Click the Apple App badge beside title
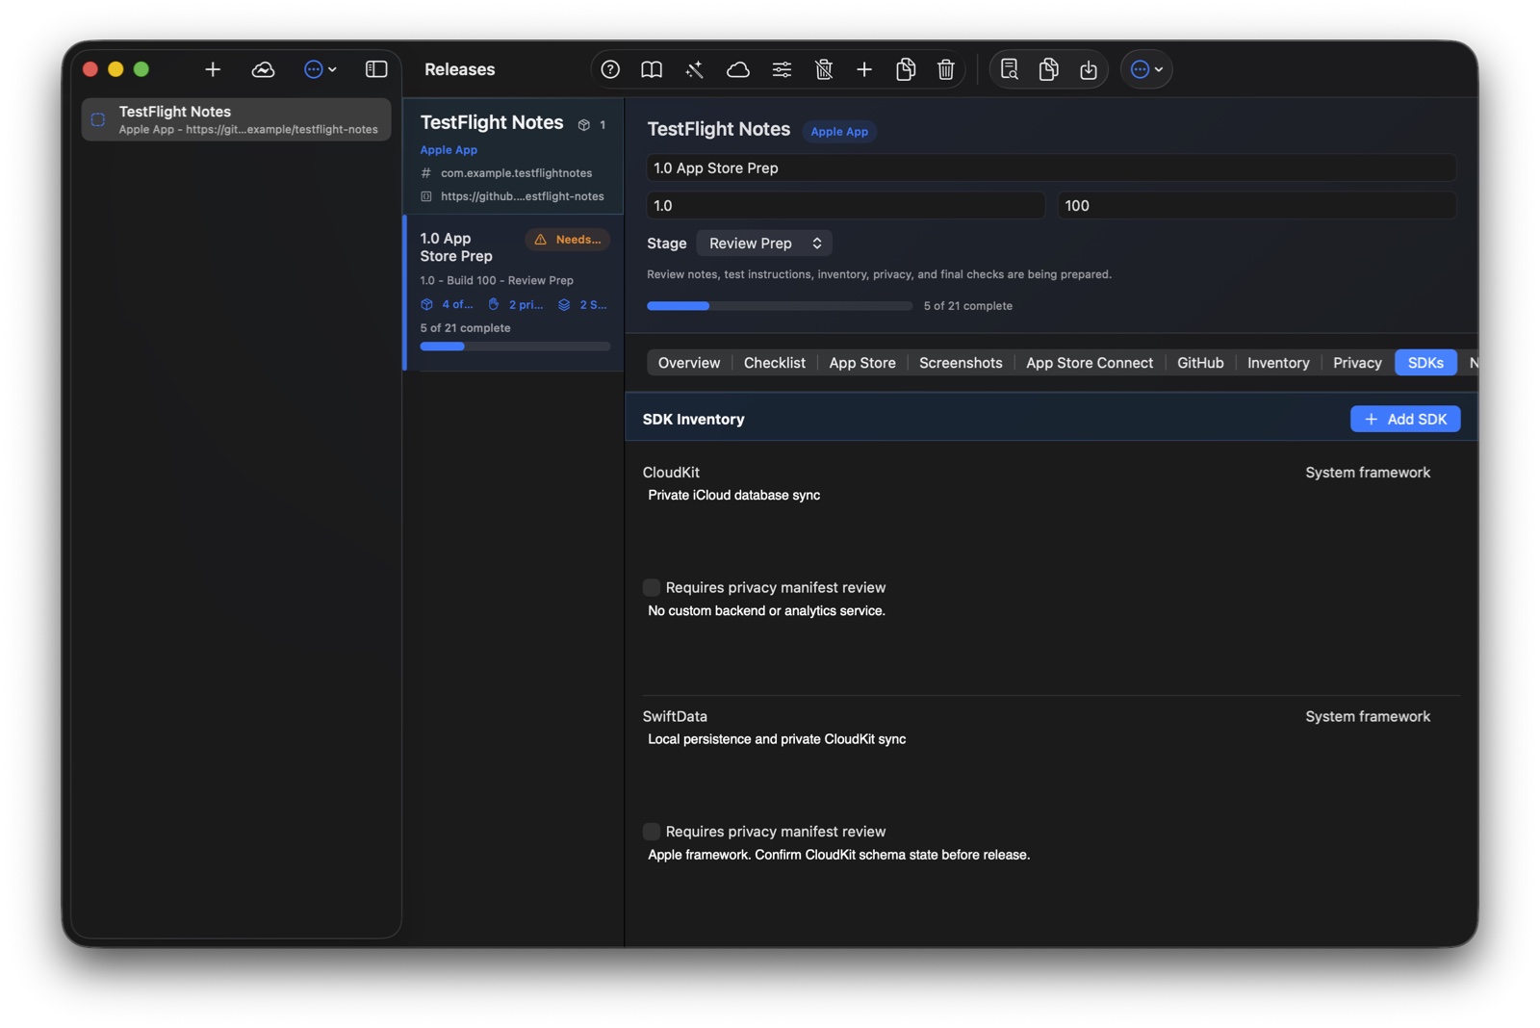The height and width of the screenshot is (1028, 1540). (839, 132)
